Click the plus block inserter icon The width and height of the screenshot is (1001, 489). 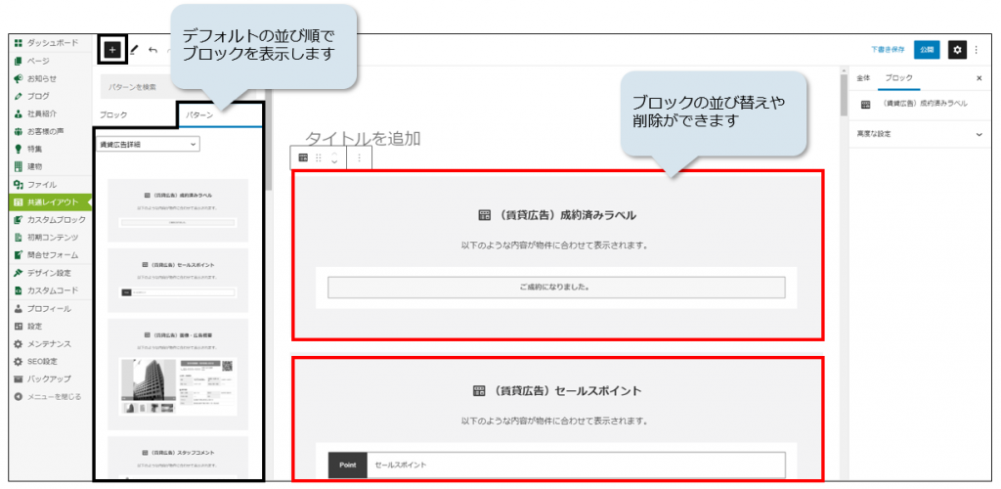(112, 49)
